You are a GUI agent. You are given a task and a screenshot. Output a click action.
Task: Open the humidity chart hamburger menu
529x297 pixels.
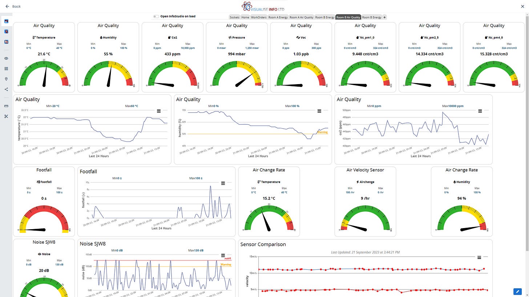pyautogui.click(x=319, y=111)
